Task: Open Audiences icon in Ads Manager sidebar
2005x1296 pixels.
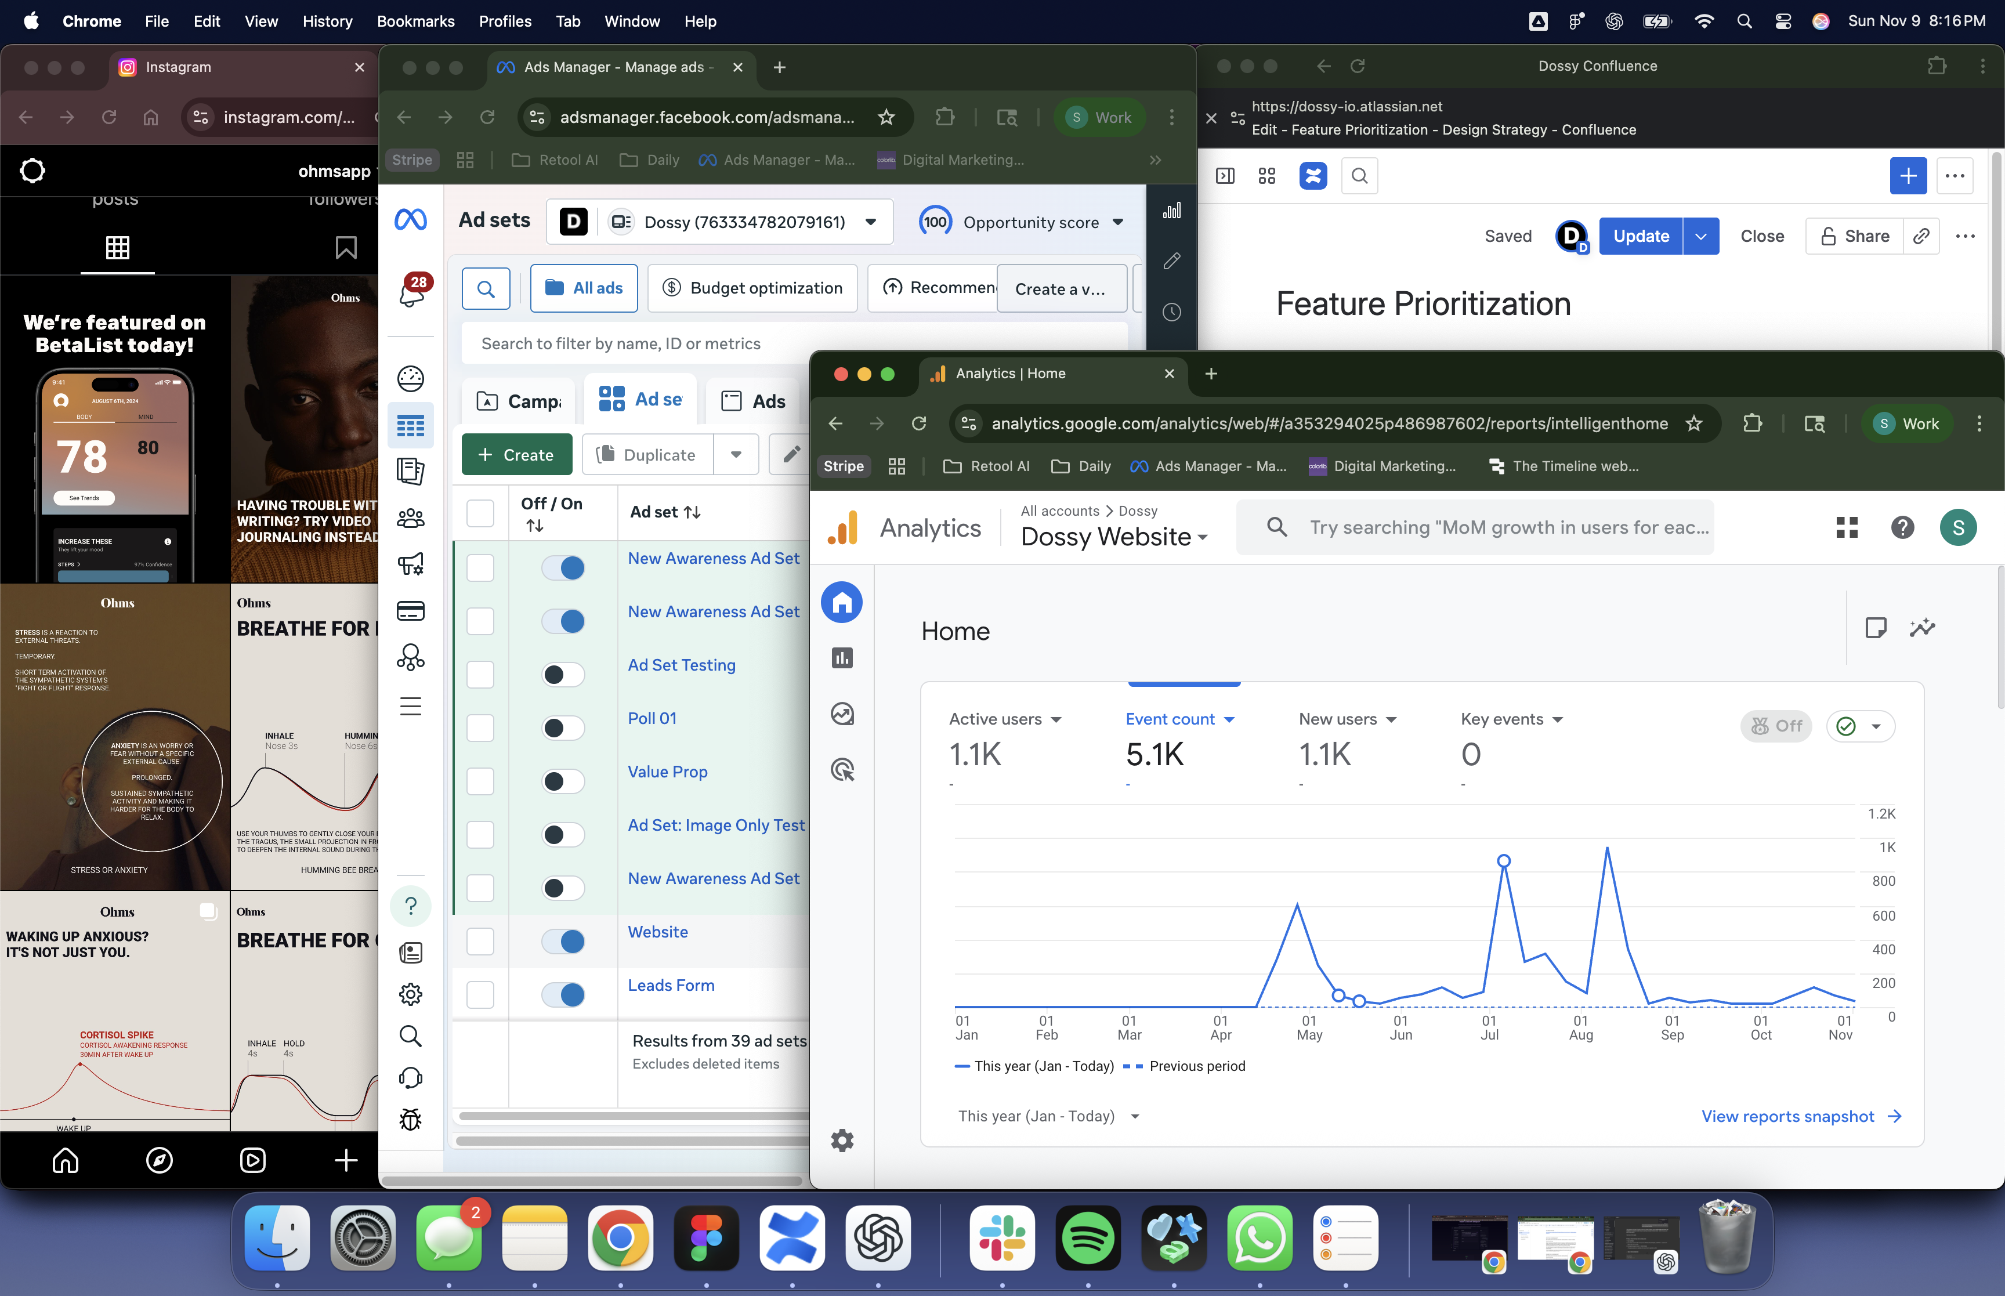Action: (411, 519)
